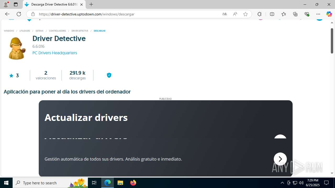Open PC Drivers Headquarters developer link
This screenshot has width=335, height=188.
[x=55, y=53]
